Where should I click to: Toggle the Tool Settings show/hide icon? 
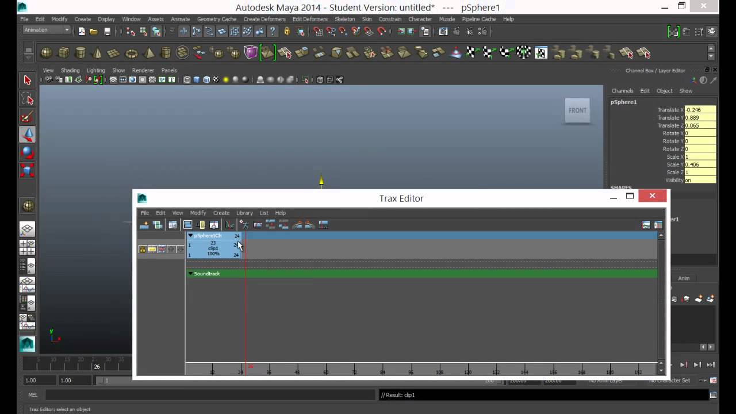[x=699, y=32]
